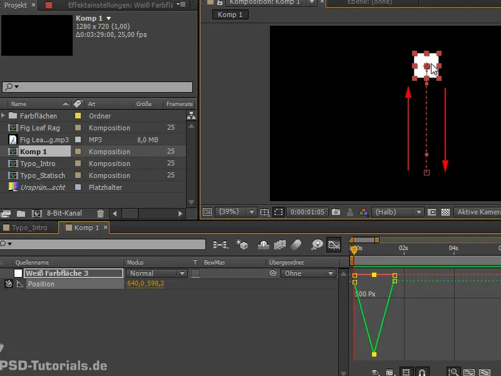The height and width of the screenshot is (376, 501).
Task: Enable the snap magnet in graph editor
Action: [423, 372]
